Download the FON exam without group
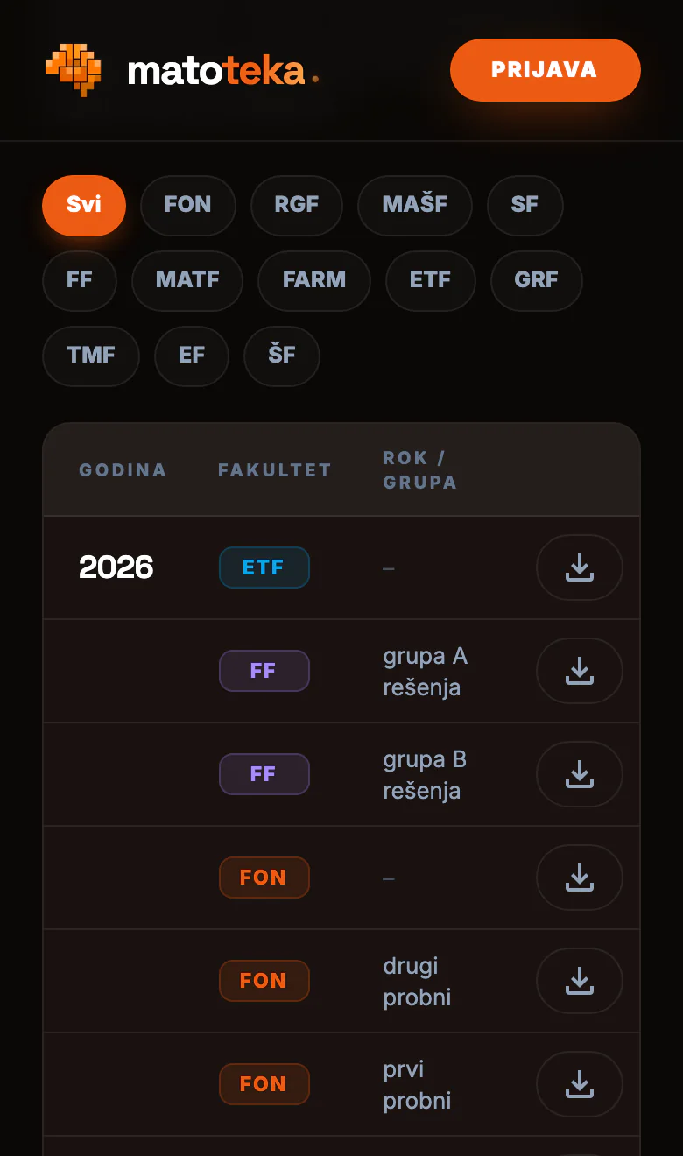Image resolution: width=683 pixels, height=1156 pixels. 580,878
